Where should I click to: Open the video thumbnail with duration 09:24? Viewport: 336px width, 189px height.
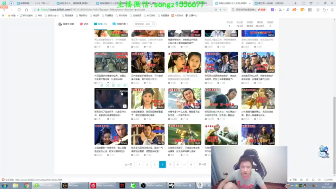(258, 98)
